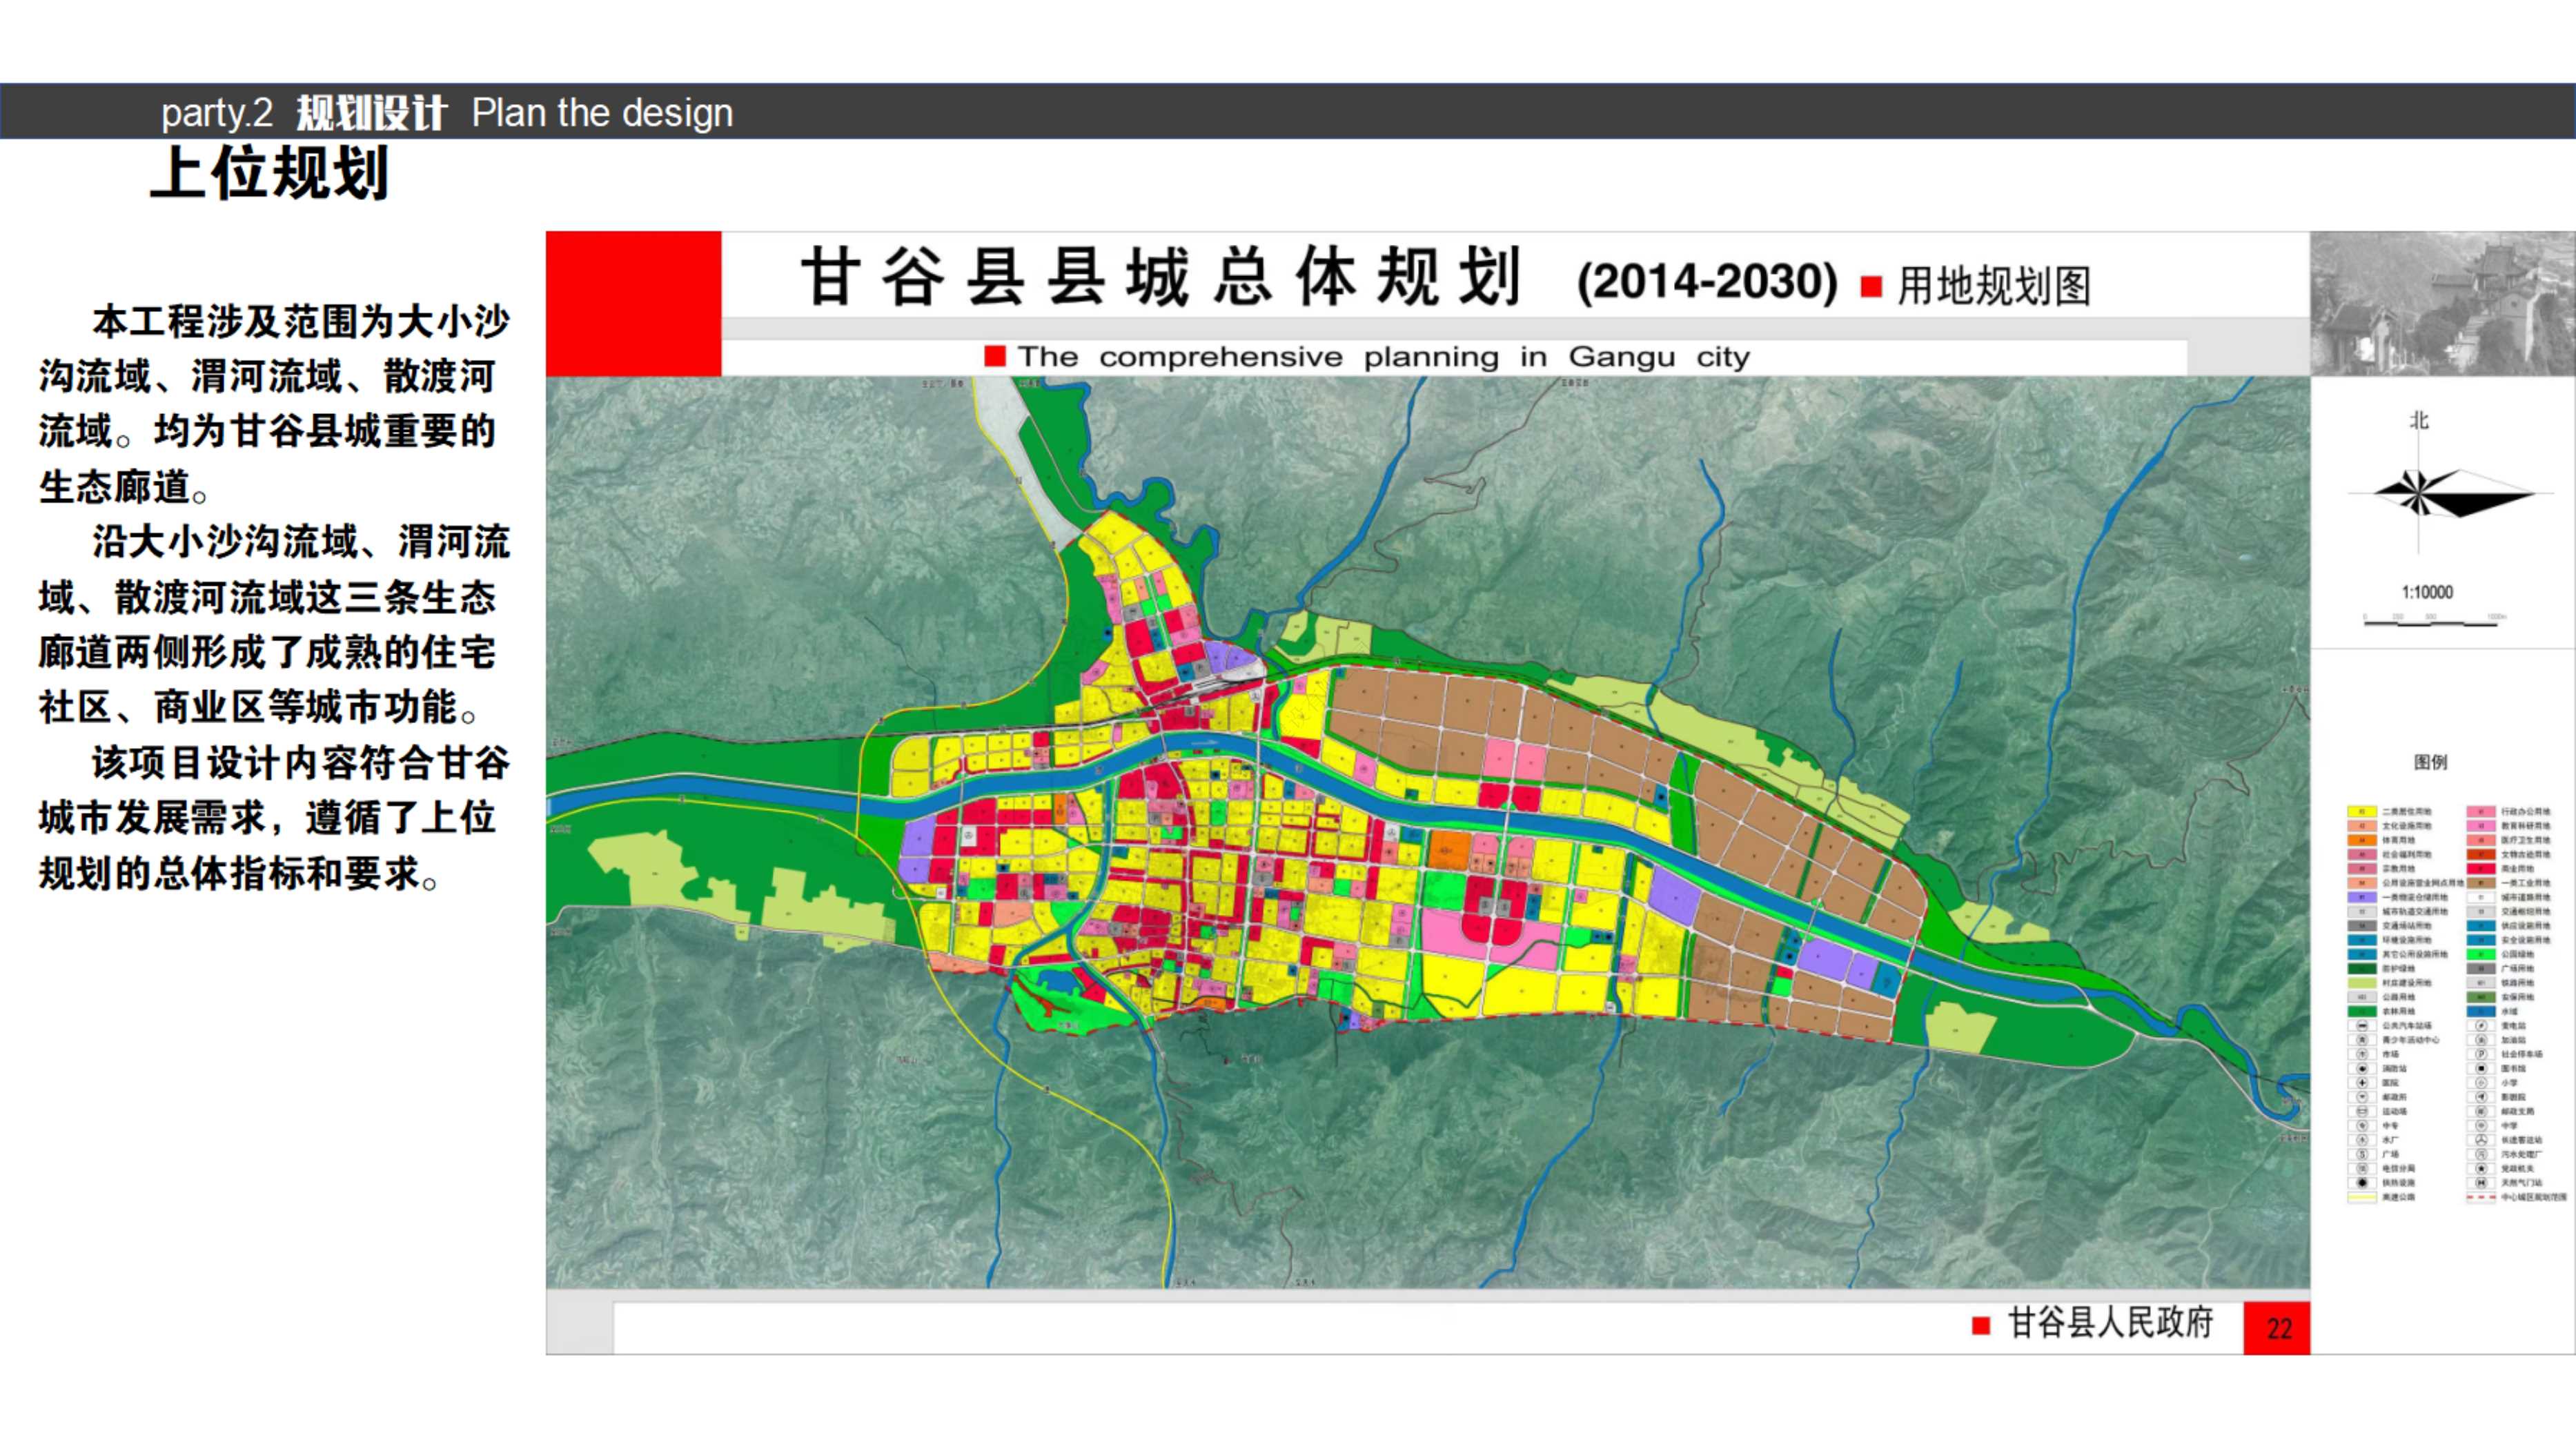Click the dark green 防护绿地 legend swatch

(2362, 969)
